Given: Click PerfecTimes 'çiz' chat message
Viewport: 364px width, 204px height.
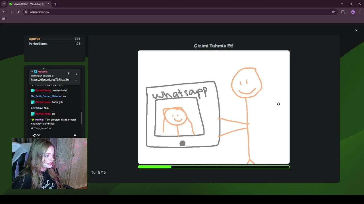Looking at the screenshot, I should (43, 114).
